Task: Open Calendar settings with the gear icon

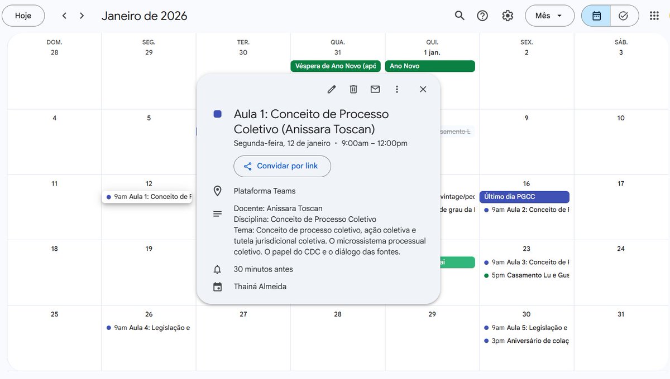Action: (507, 16)
